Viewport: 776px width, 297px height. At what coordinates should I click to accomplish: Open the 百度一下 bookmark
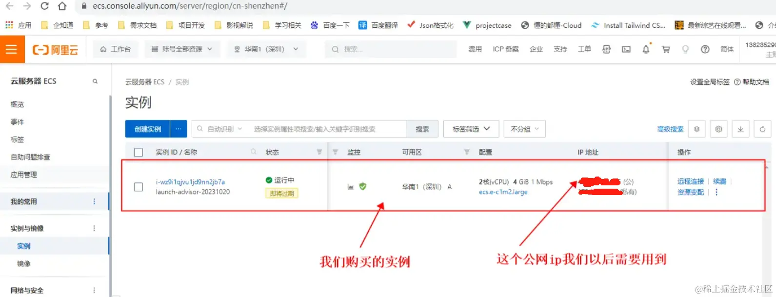(330, 25)
